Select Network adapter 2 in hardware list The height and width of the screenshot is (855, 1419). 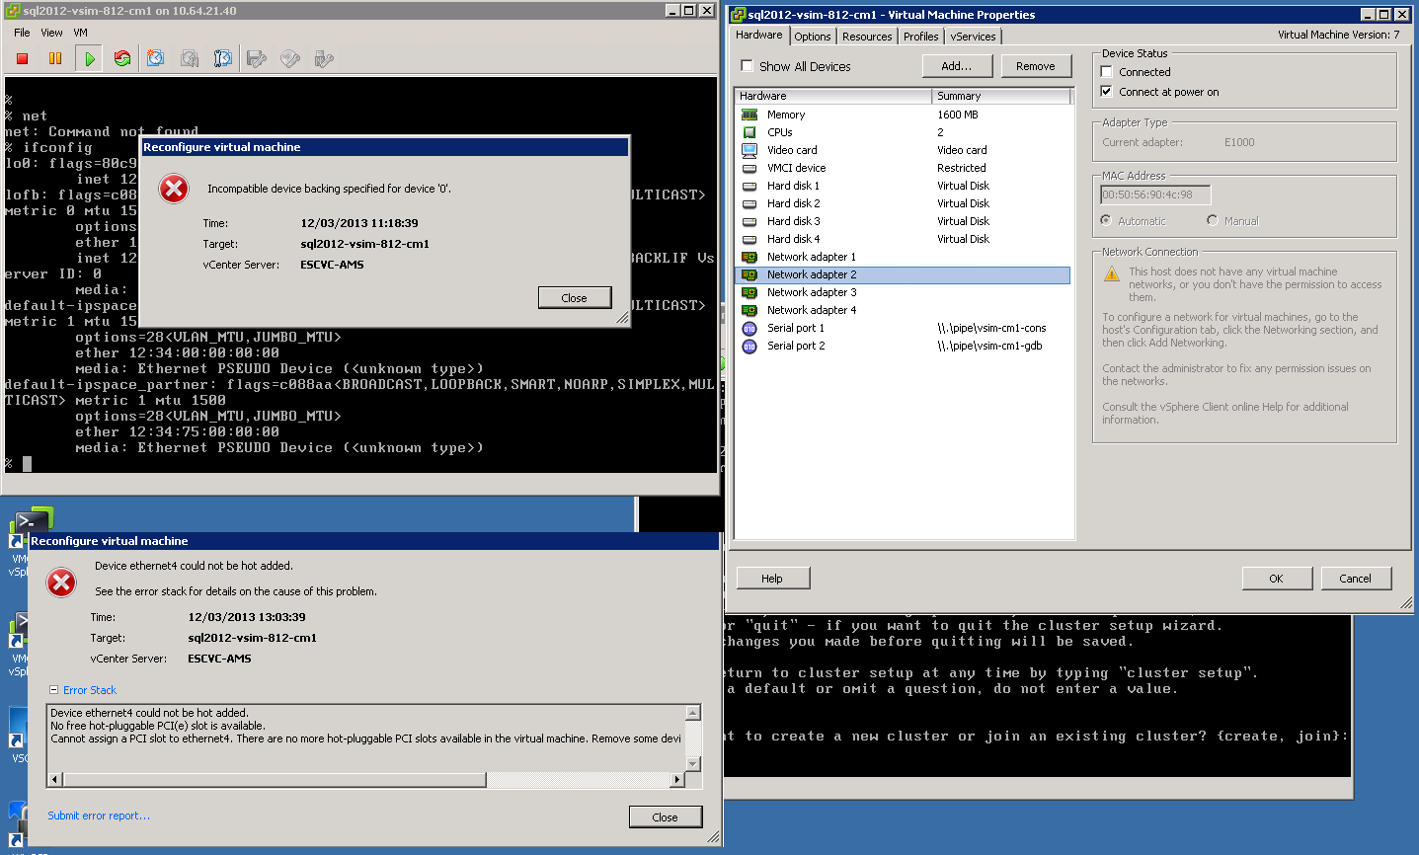(x=812, y=274)
